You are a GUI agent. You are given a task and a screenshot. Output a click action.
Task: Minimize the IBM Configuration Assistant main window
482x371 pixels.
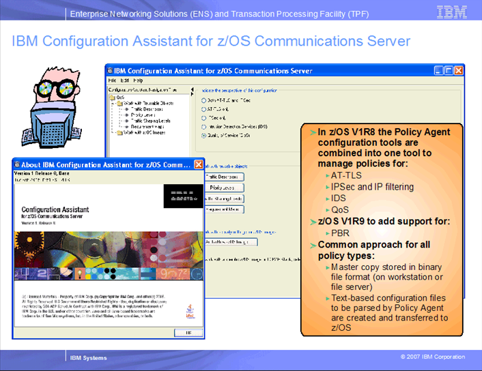(439, 71)
